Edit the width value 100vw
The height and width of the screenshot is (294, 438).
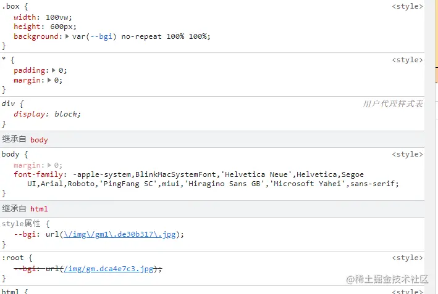(x=57, y=17)
